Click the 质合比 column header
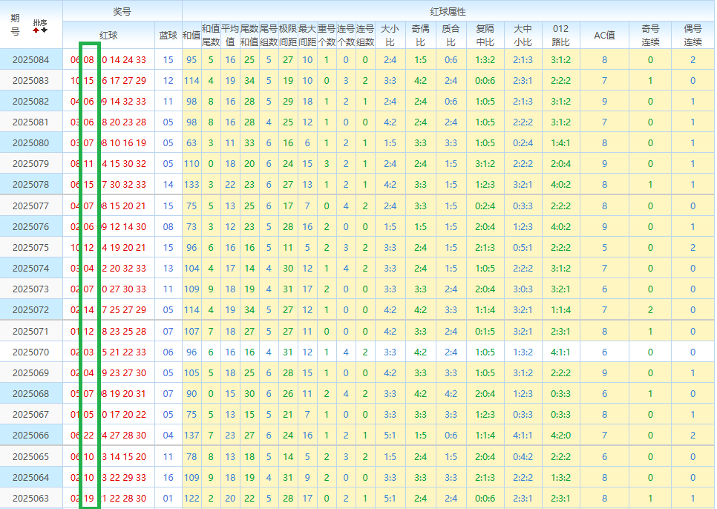The image size is (717, 509). coord(451,35)
